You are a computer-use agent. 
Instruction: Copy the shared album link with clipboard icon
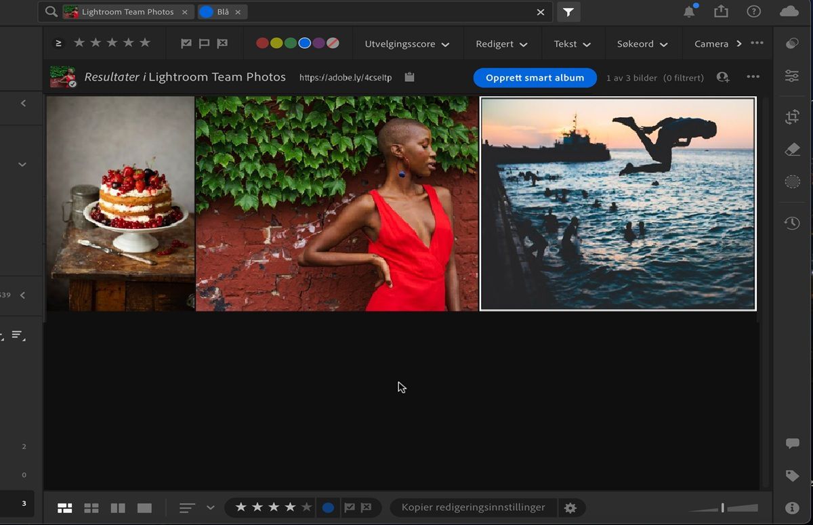point(409,77)
